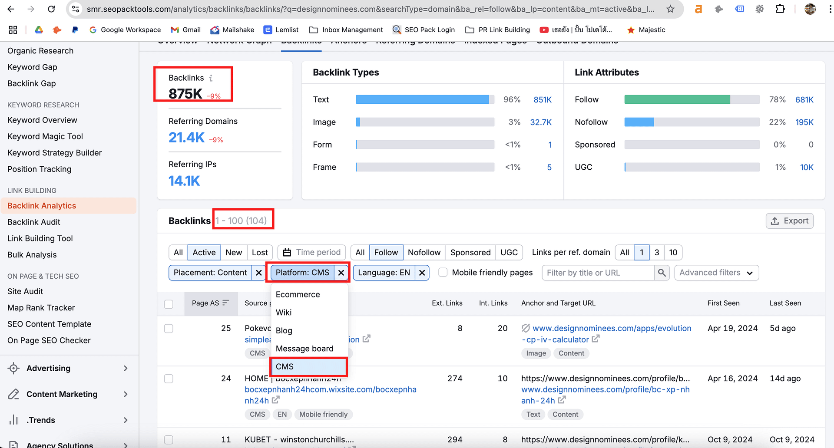Click the search magnifier in URL filter
This screenshot has width=834, height=448.
pos(662,273)
